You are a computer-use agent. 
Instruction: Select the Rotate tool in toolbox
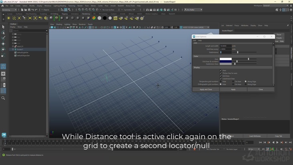pyautogui.click(x=3, y=49)
